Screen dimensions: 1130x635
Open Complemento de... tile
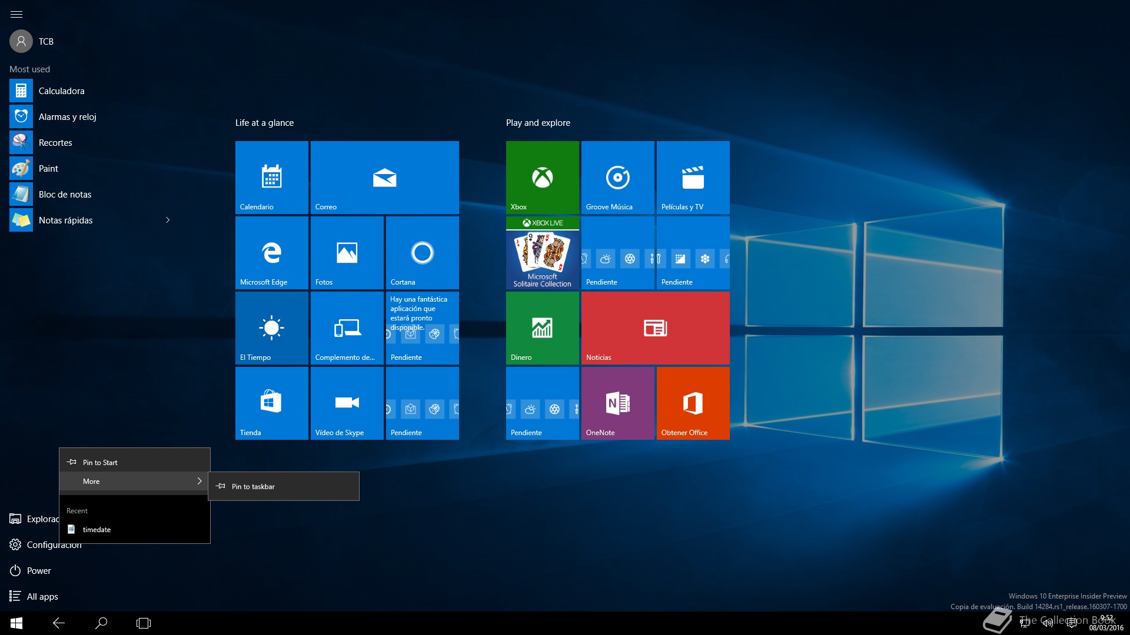pyautogui.click(x=347, y=328)
